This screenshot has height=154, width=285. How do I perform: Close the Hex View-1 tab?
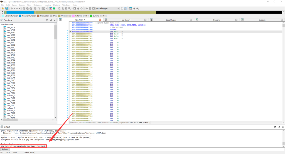[145, 20]
